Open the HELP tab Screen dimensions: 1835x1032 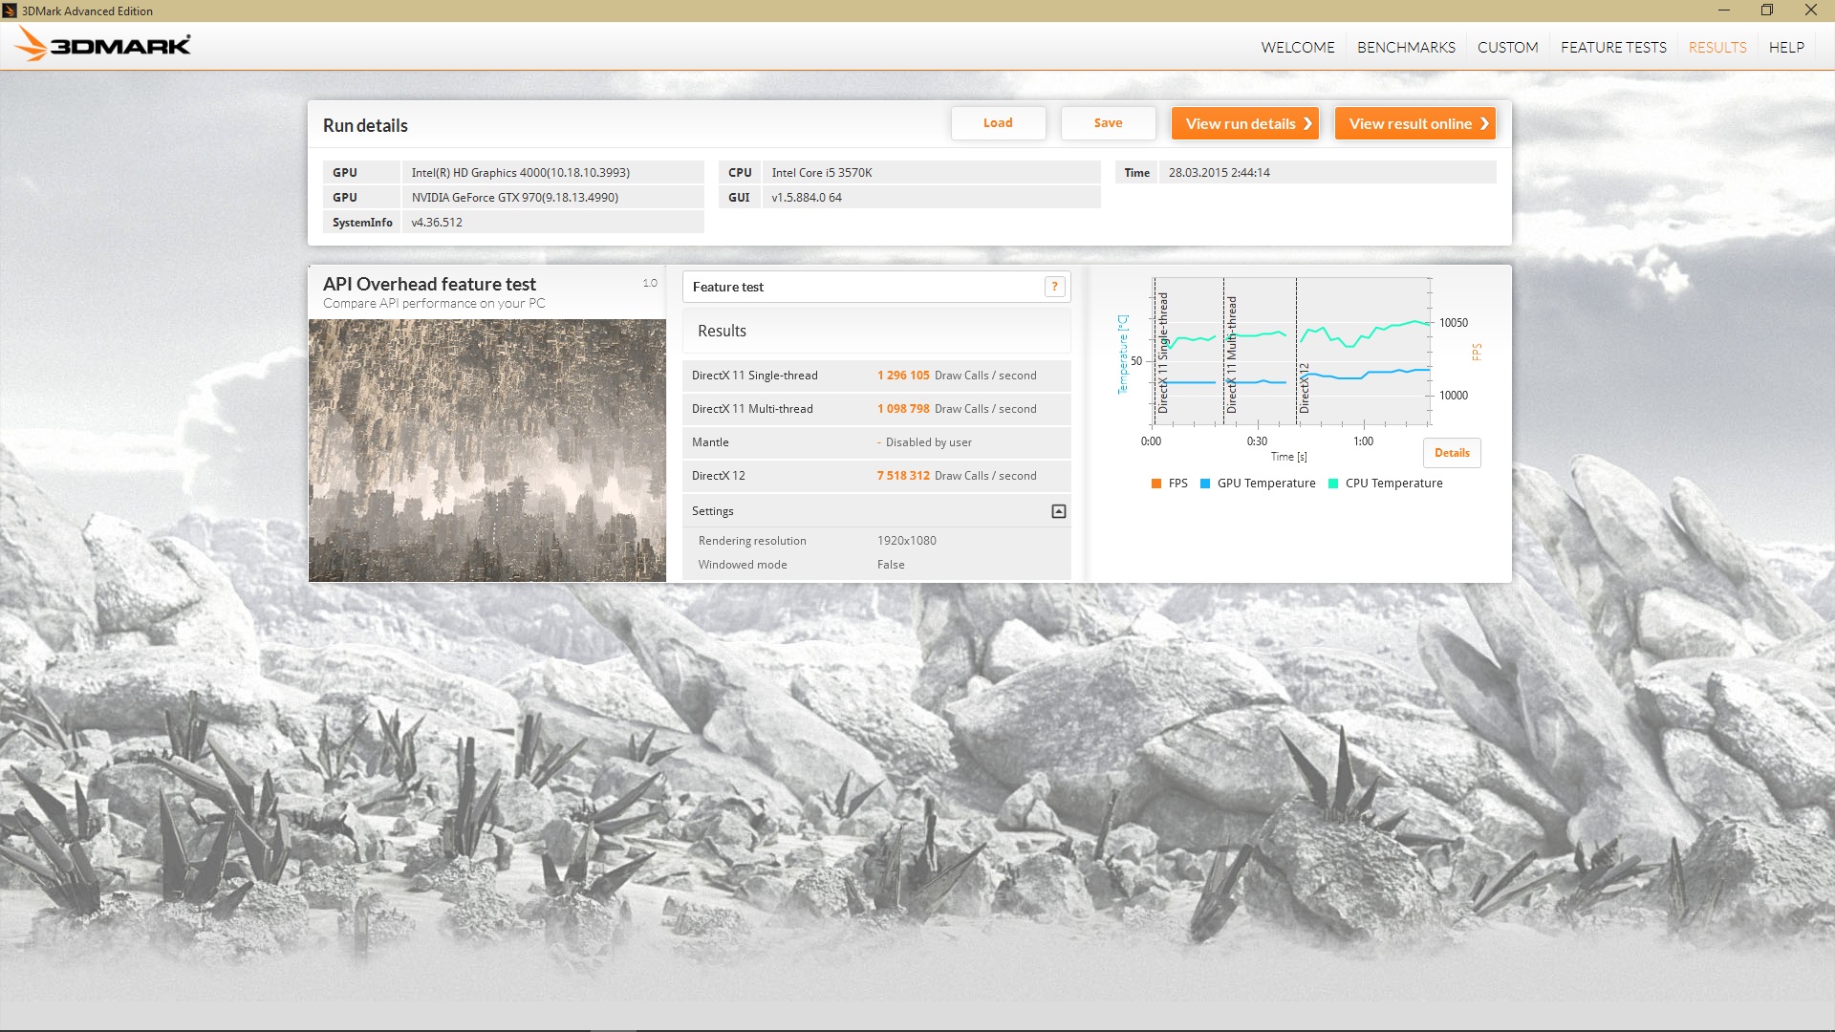click(x=1785, y=47)
